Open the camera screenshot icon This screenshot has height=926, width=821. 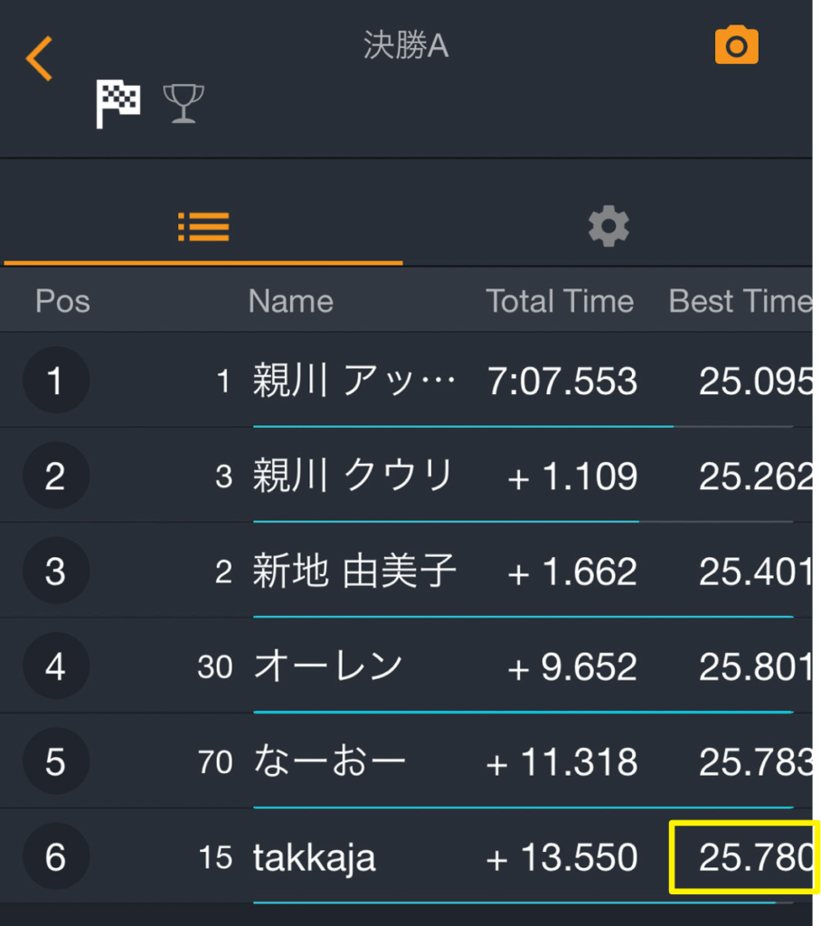point(736,45)
